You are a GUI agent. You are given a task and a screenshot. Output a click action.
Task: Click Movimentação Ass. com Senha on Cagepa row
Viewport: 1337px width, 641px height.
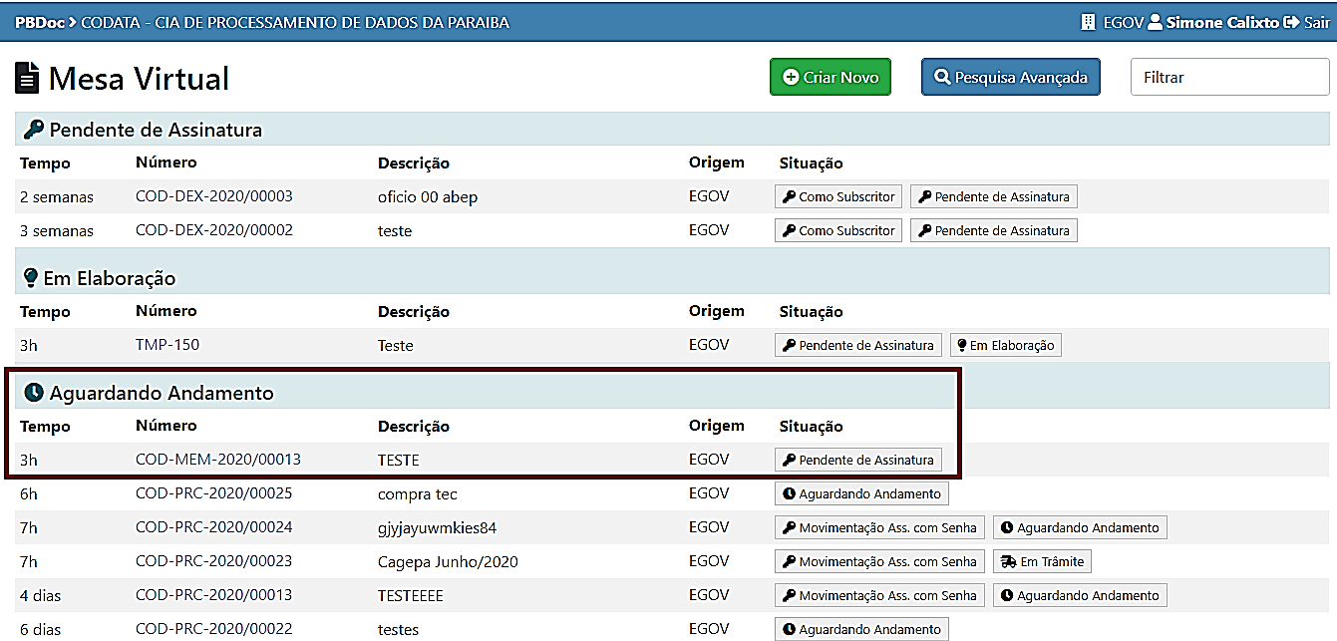(x=879, y=562)
